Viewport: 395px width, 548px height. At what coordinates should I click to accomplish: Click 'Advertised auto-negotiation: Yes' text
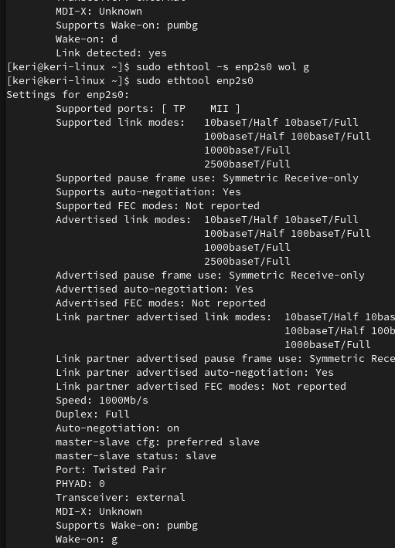[x=155, y=289]
